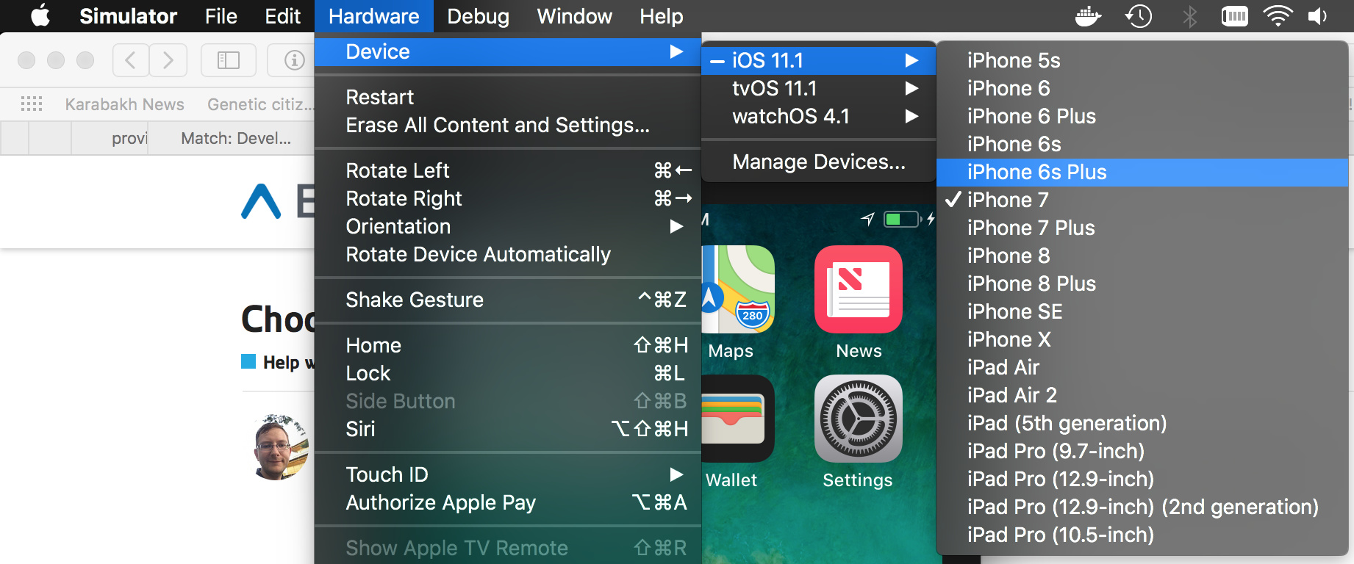Select iPad (5th generation) device

coord(1142,423)
